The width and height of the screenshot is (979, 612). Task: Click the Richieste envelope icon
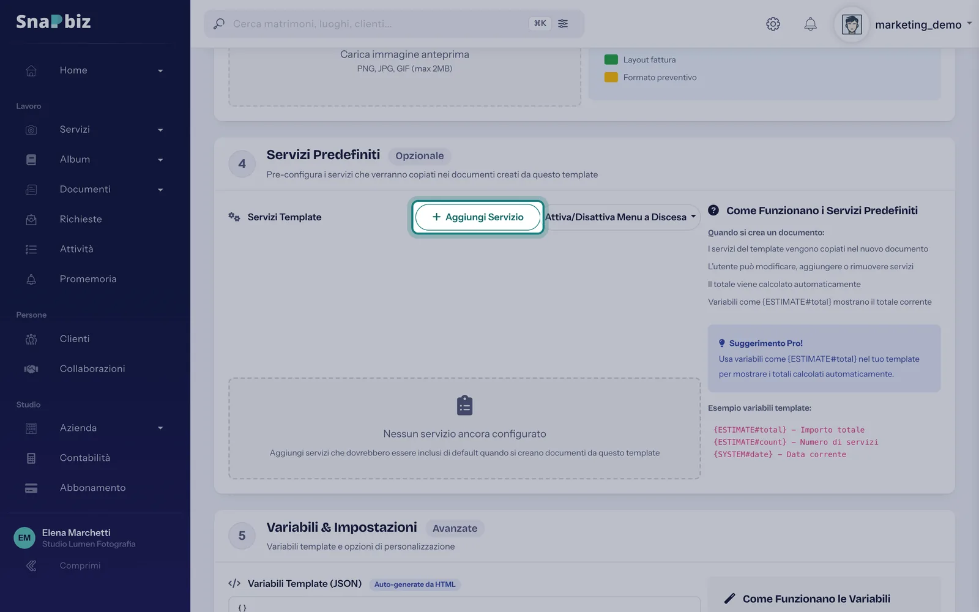tap(31, 220)
